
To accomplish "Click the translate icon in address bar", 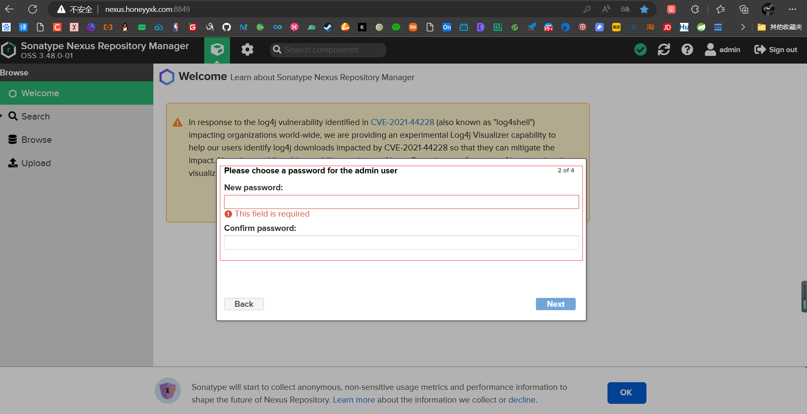I will point(625,9).
